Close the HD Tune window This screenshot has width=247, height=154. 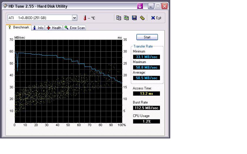pyautogui.click(x=164, y=6)
